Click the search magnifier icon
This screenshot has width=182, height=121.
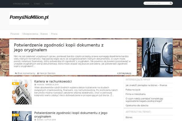[x=171, y=3]
